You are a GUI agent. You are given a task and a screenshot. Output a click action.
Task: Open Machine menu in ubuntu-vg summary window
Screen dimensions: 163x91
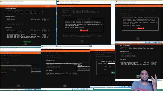tap(5, 4)
